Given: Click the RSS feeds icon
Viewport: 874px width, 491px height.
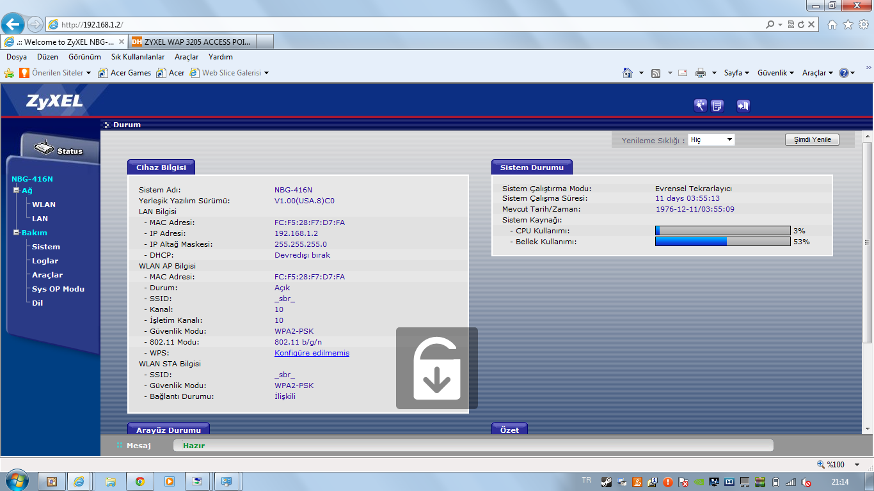Looking at the screenshot, I should pos(656,73).
